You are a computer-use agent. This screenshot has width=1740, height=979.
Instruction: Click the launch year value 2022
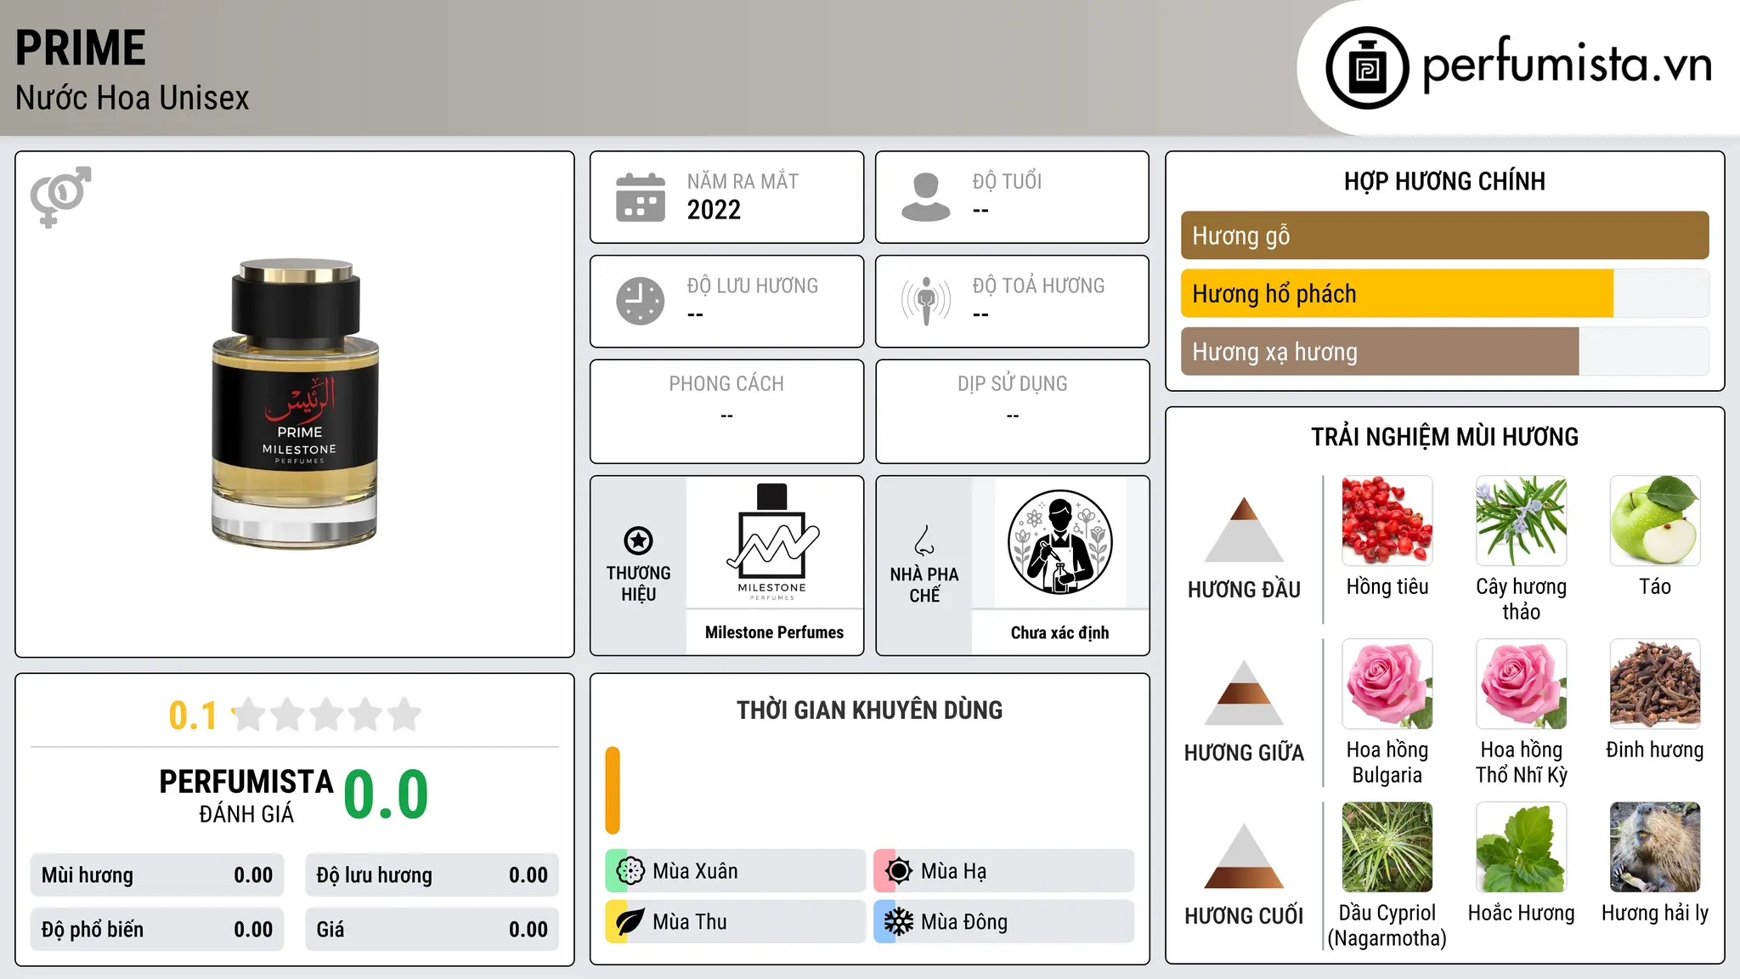[714, 210]
